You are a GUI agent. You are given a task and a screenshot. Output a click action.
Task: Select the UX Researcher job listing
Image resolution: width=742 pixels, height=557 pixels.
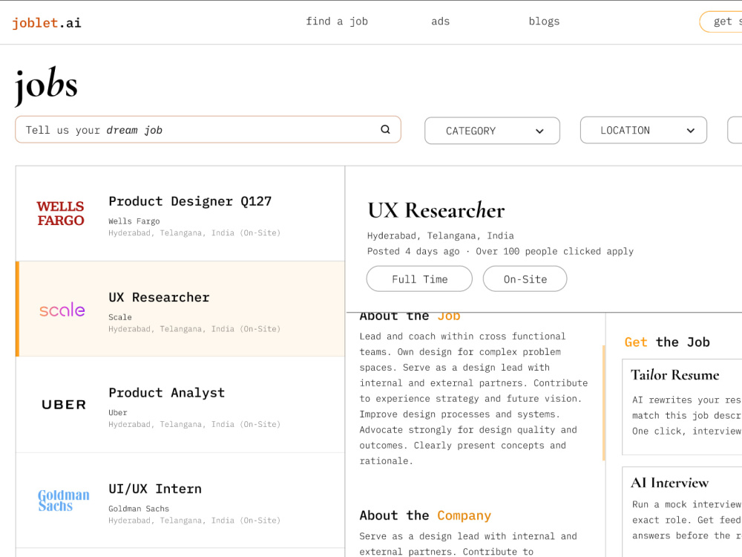tap(180, 309)
